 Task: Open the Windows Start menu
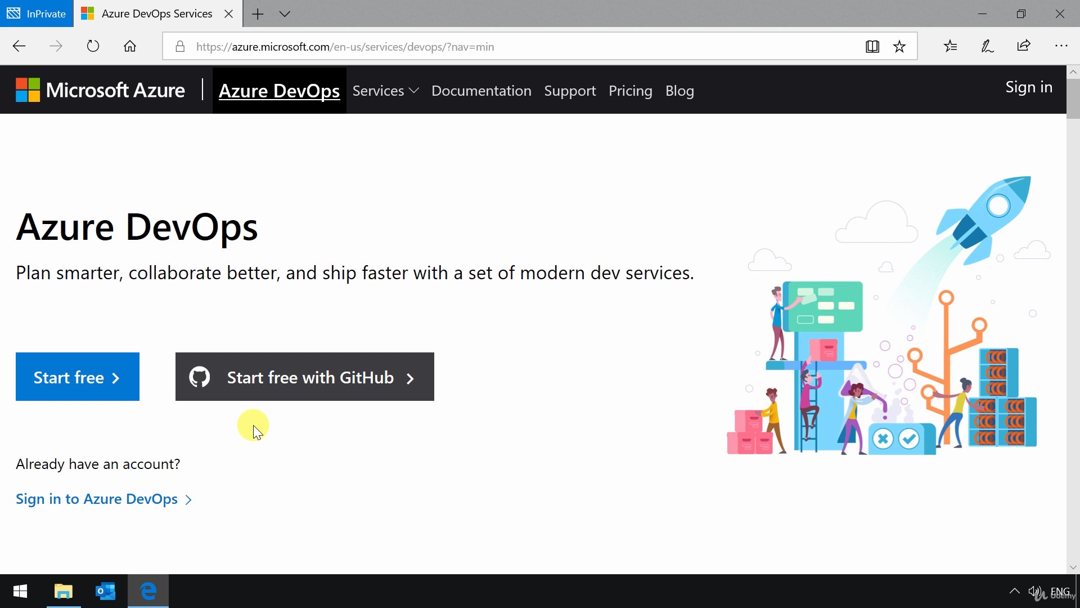[x=20, y=591]
